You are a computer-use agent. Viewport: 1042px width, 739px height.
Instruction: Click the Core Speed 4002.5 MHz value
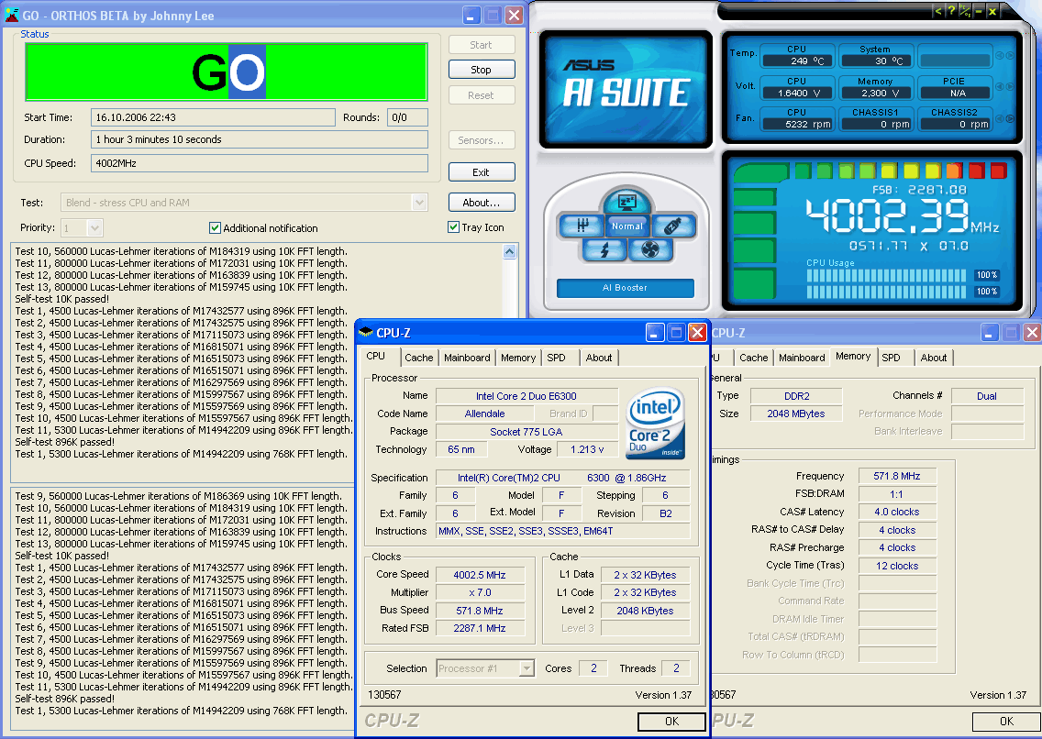click(x=480, y=575)
